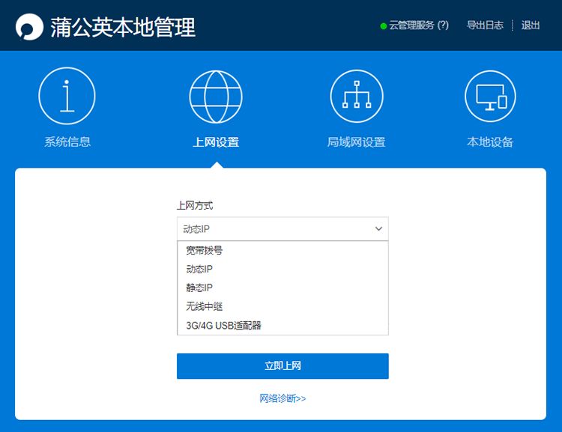Click the (?) help mark by 云管理服务
The height and width of the screenshot is (432, 562).
443,25
